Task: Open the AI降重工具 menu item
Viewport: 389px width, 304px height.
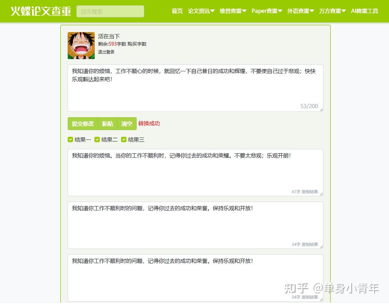Action: coord(364,11)
